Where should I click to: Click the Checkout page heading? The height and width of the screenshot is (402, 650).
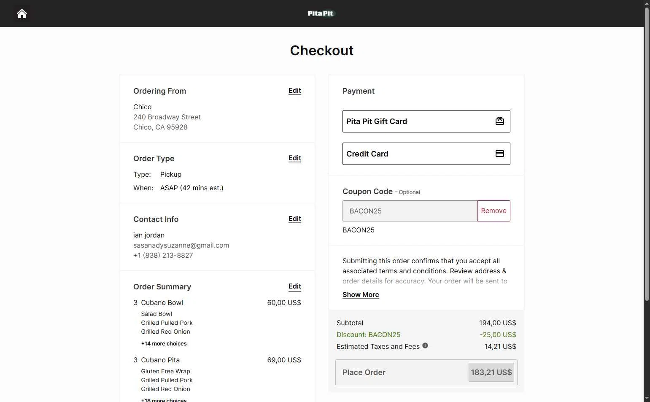pyautogui.click(x=321, y=51)
